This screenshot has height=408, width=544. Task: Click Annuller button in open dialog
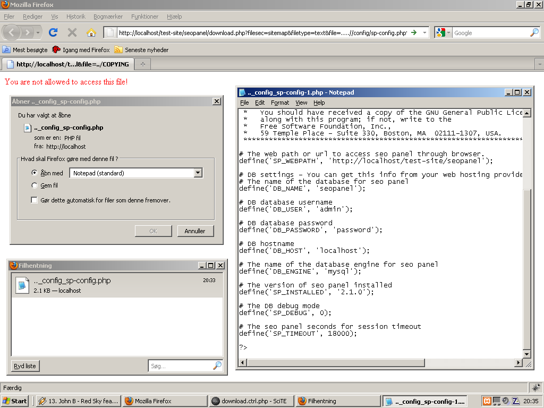[x=195, y=231]
